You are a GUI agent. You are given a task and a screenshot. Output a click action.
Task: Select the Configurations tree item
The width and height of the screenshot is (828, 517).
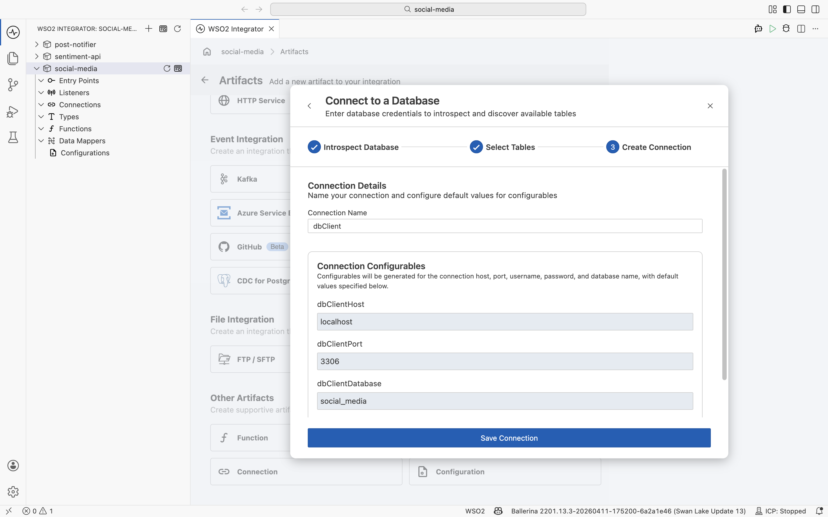tap(85, 153)
